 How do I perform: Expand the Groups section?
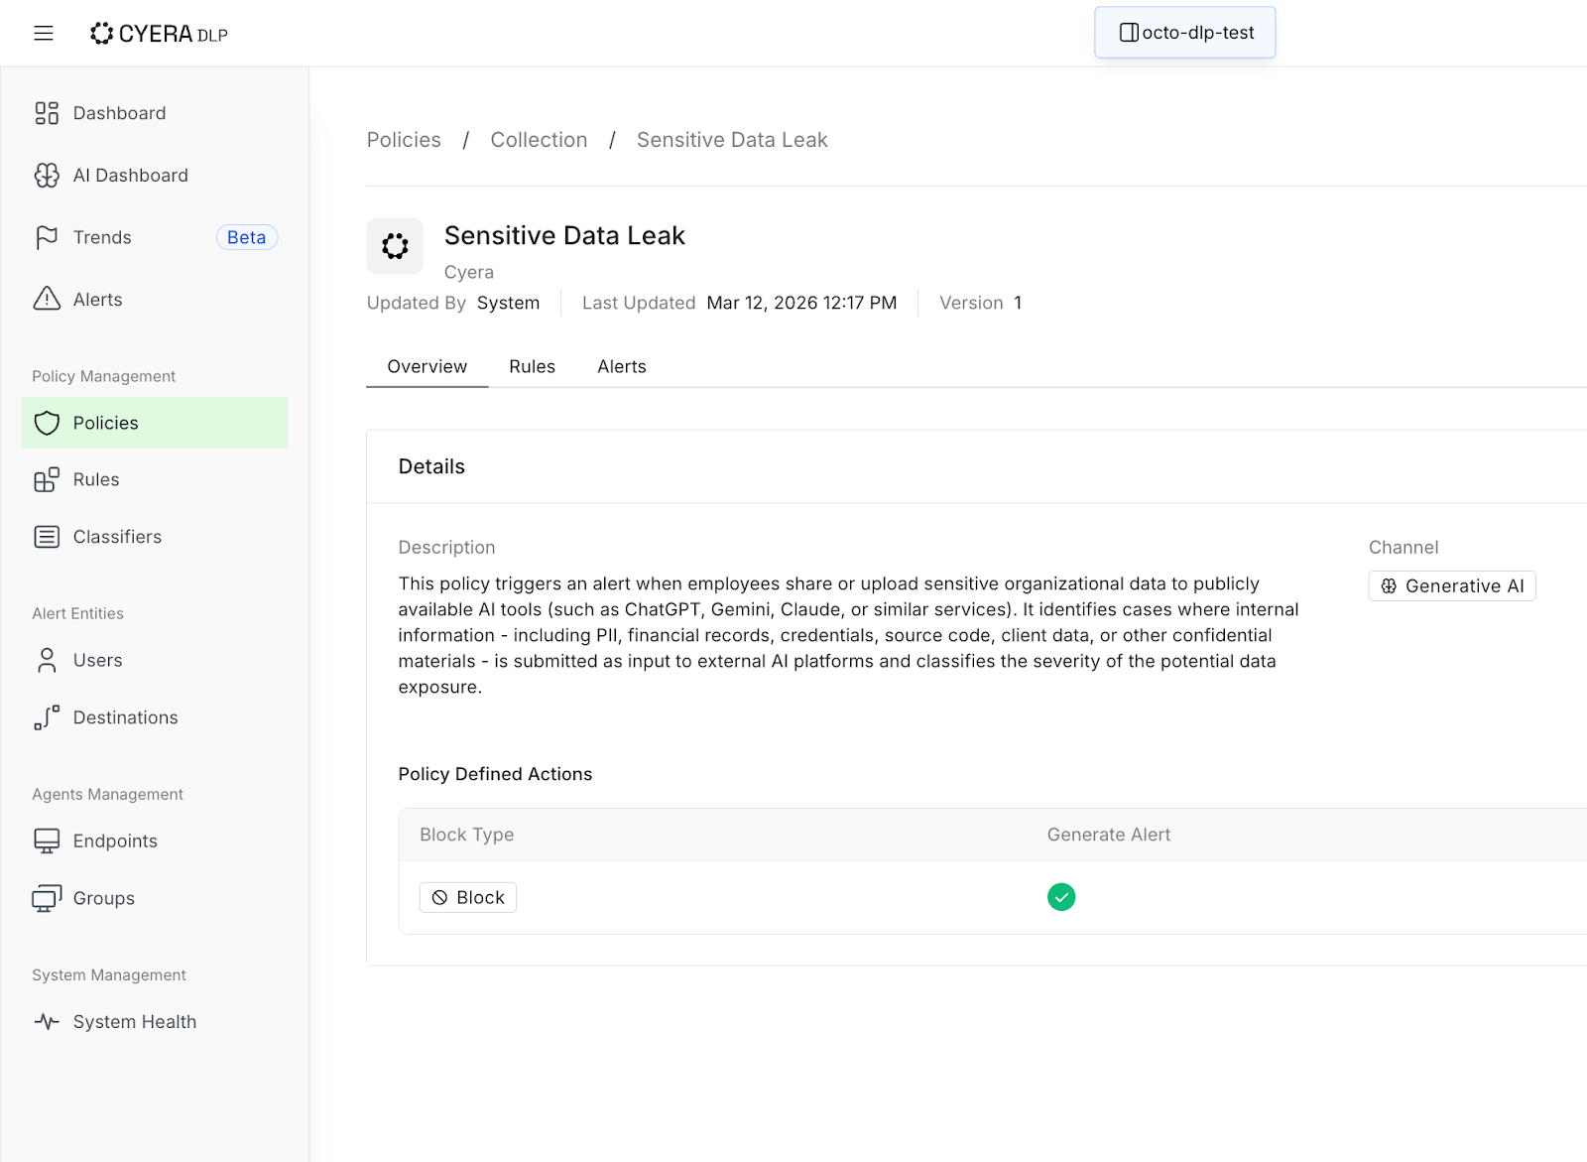[103, 898]
